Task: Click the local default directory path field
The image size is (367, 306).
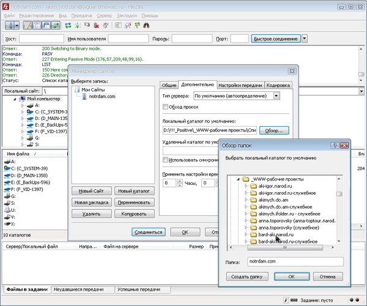Action: point(209,130)
